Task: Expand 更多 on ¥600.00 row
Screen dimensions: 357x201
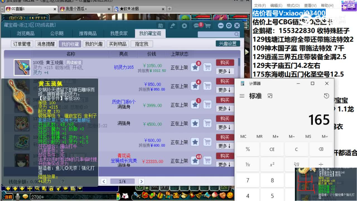Action: (225, 146)
